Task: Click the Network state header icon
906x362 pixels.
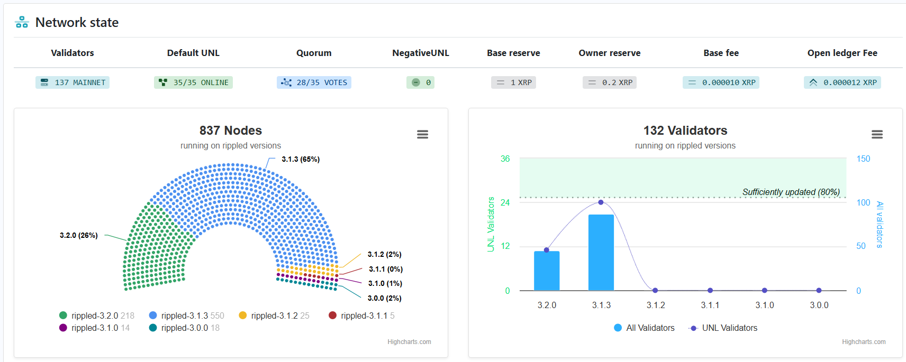Action: [x=22, y=22]
